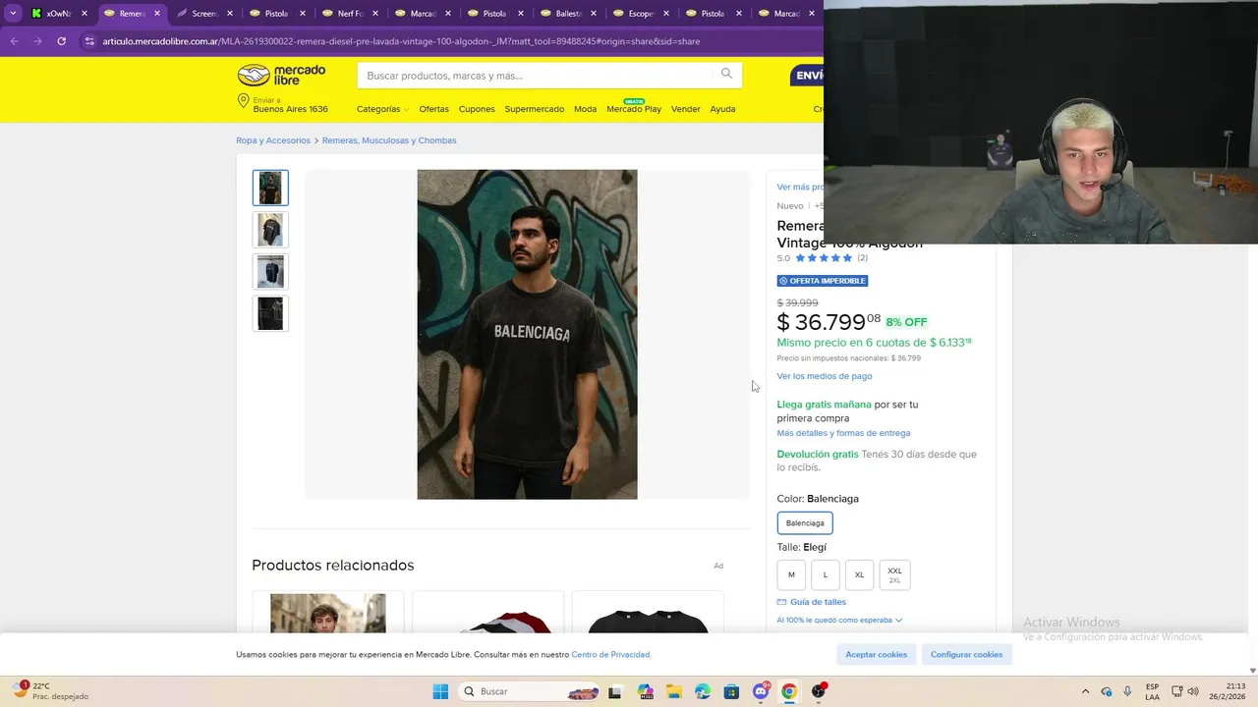1258x707 pixels.
Task: Open OBS Studio from the taskbar
Action: tap(819, 691)
